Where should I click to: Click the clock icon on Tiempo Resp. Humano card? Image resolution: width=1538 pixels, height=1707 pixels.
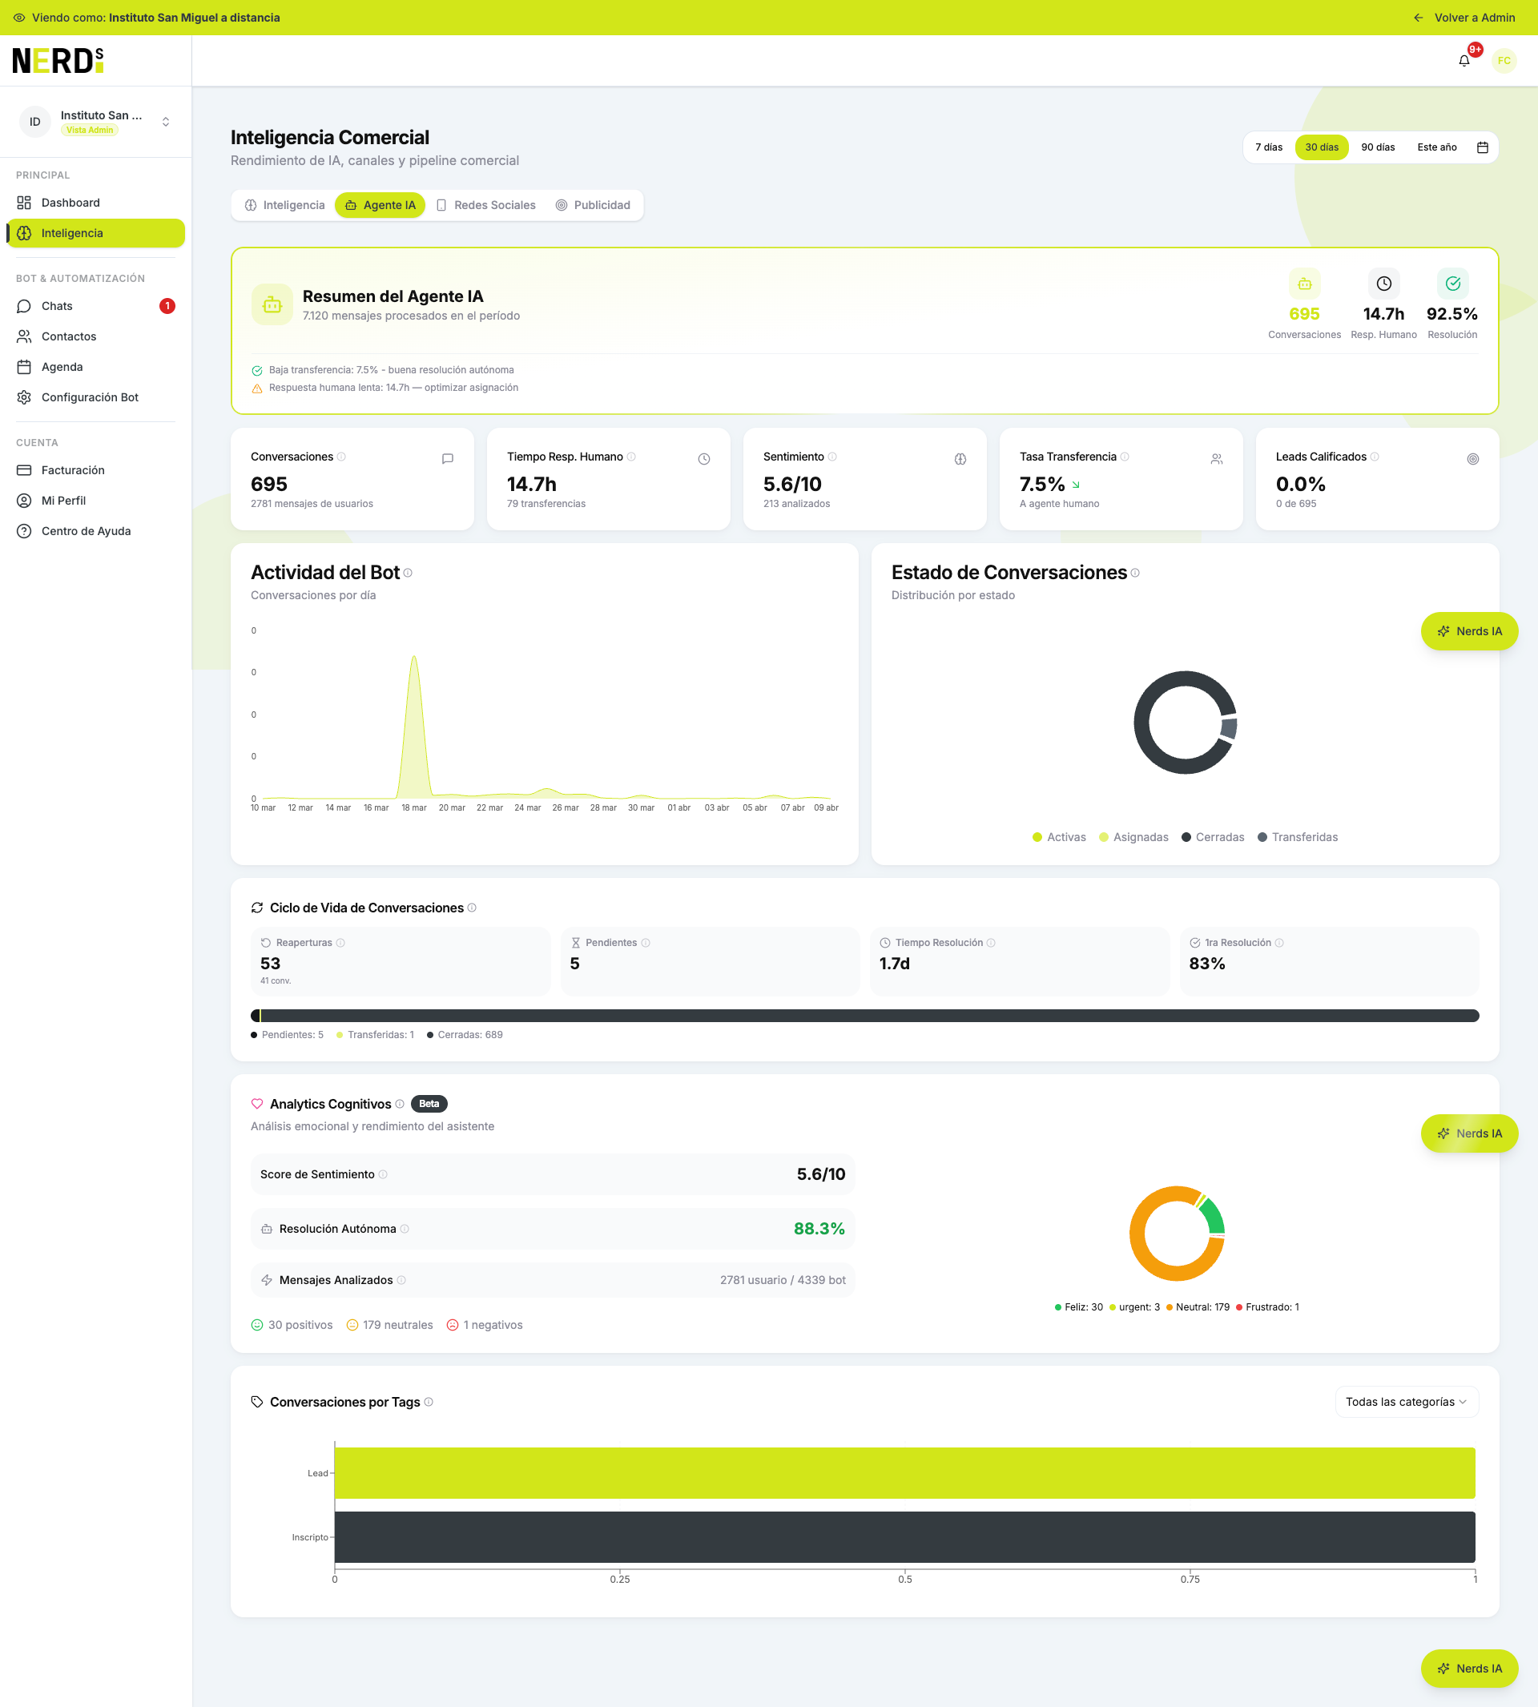coord(704,459)
